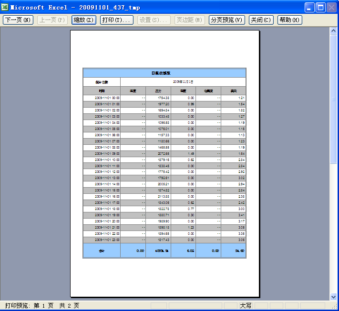This screenshot has width=339, height=311.
Task: Click the greyed 页边距(M) margins button
Action: (190, 20)
